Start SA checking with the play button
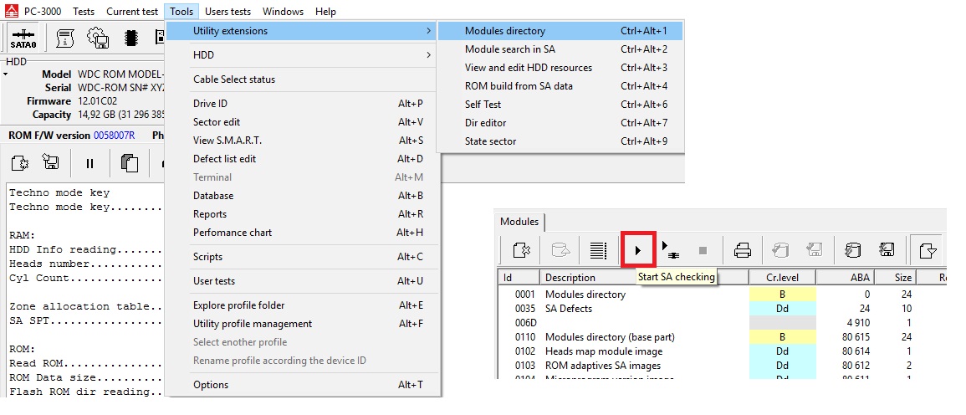Screen dimensions: 966x415 (638, 250)
